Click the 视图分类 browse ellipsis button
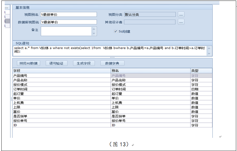The height and width of the screenshot is (151, 237). [181, 15]
